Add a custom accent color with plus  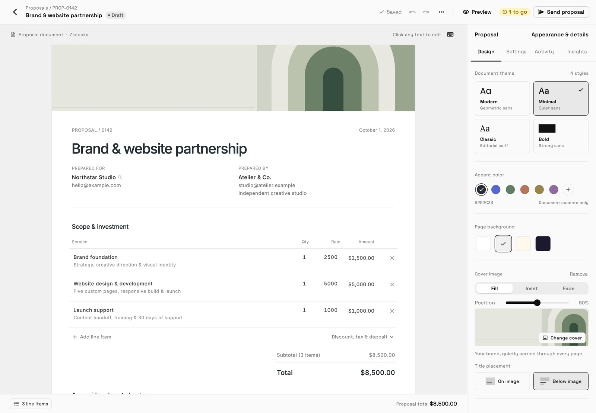click(568, 190)
